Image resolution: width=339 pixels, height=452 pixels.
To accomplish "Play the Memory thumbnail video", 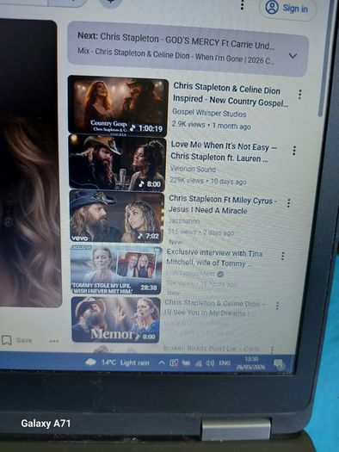I will point(116,319).
